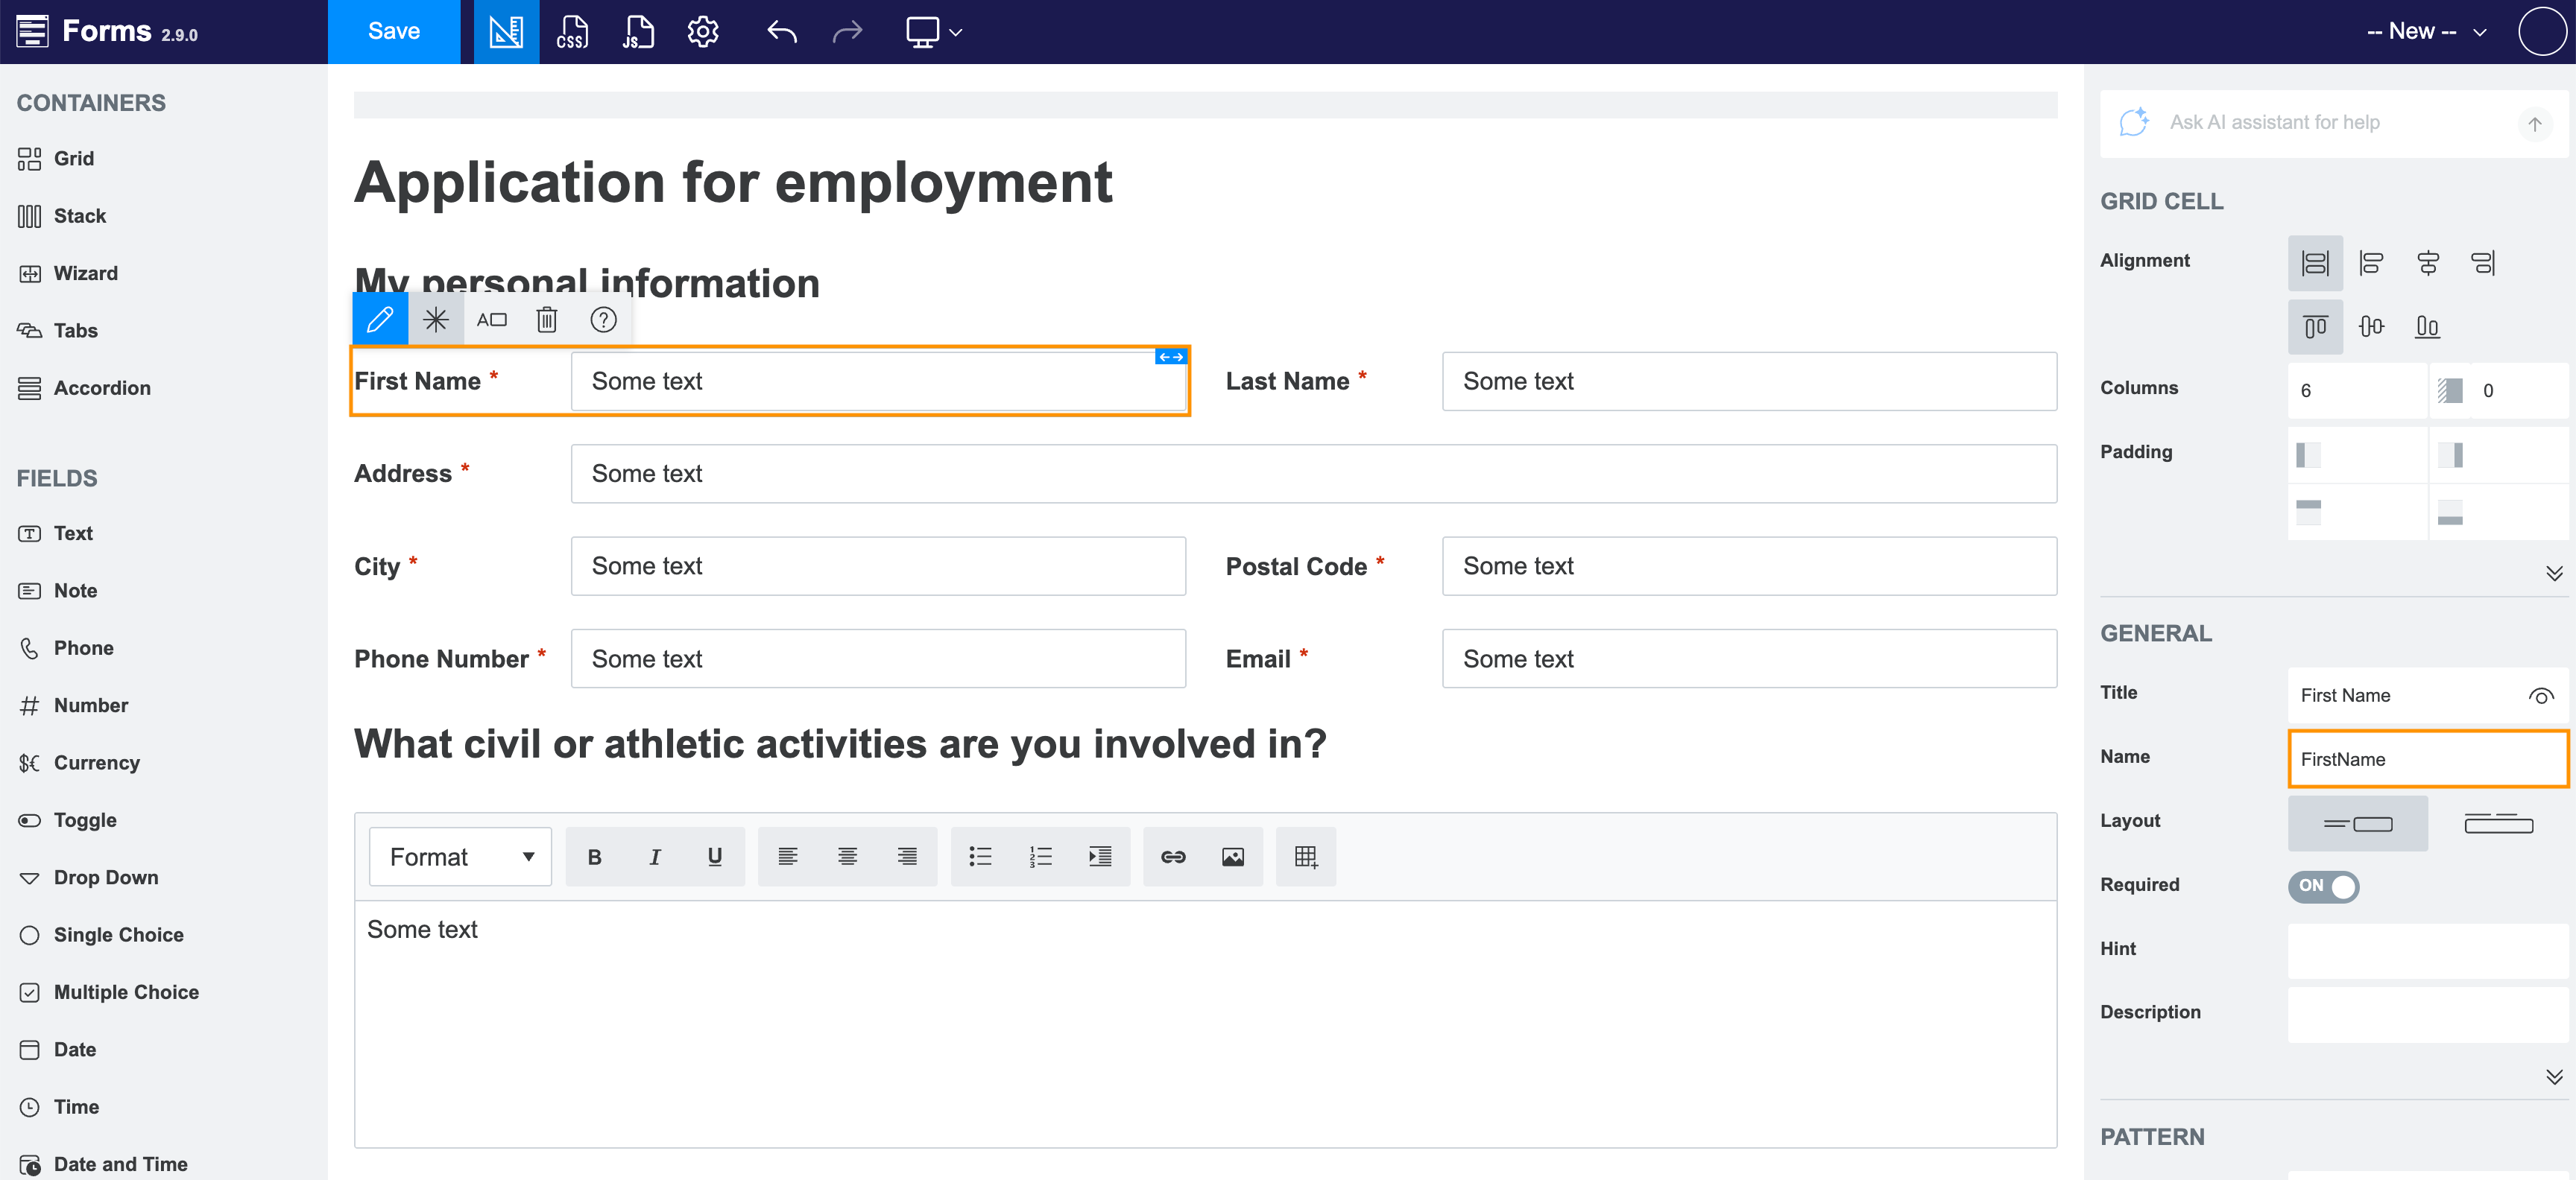This screenshot has width=2576, height=1180.
Task: Click the asterisk required icon on field toolbar
Action: [436, 320]
